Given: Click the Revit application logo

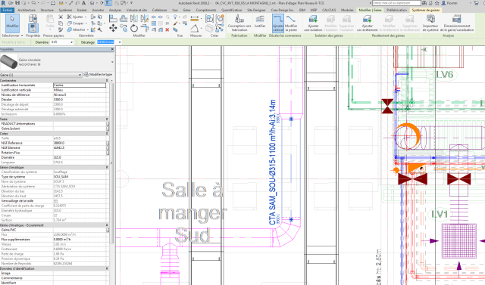Looking at the screenshot, I should tap(3, 3).
